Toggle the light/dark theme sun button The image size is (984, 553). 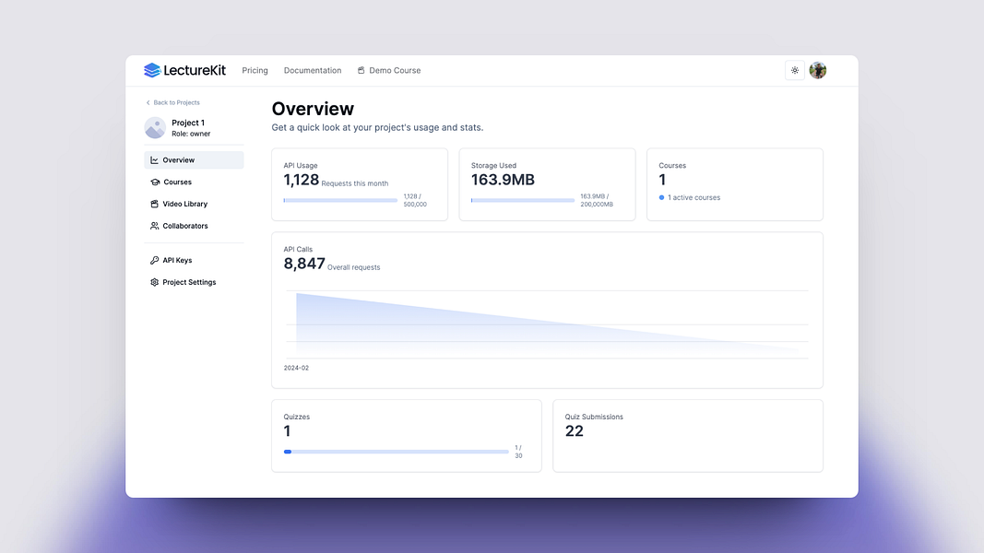[x=794, y=70]
